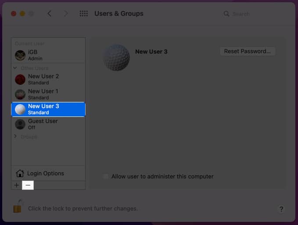This screenshot has width=298, height=225.
Task: Click the plus button to add user
Action: pyautogui.click(x=17, y=185)
